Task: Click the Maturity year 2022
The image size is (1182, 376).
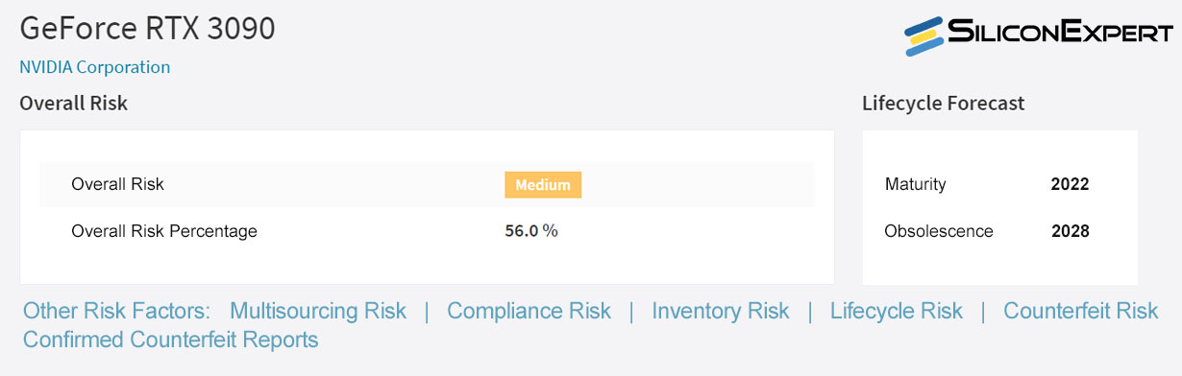Action: tap(1070, 184)
